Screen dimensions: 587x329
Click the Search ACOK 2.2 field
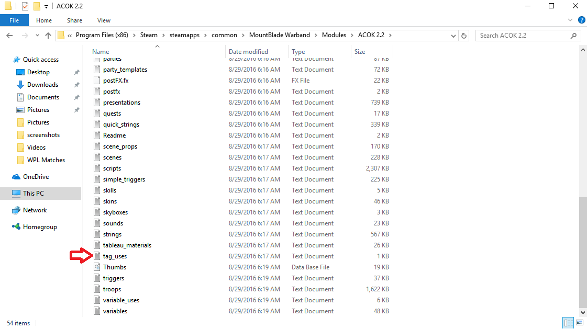coord(528,36)
